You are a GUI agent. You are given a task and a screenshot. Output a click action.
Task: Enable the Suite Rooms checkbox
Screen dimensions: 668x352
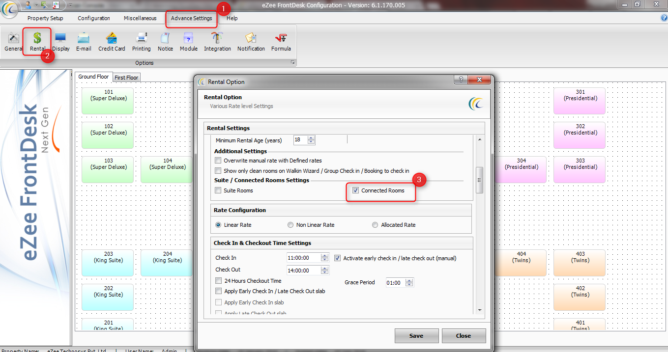[x=218, y=190]
